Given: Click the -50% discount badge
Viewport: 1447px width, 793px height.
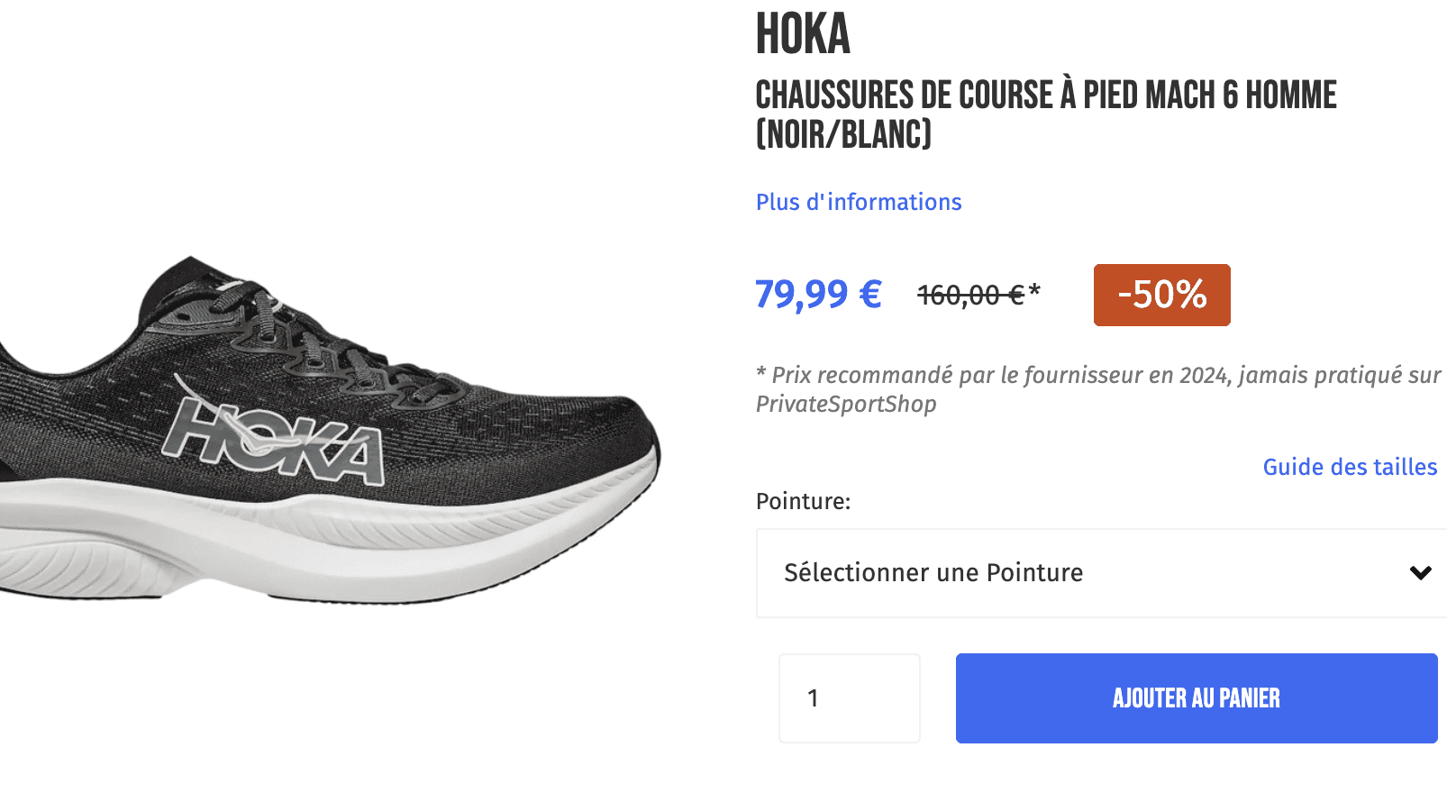Looking at the screenshot, I should point(1160,295).
